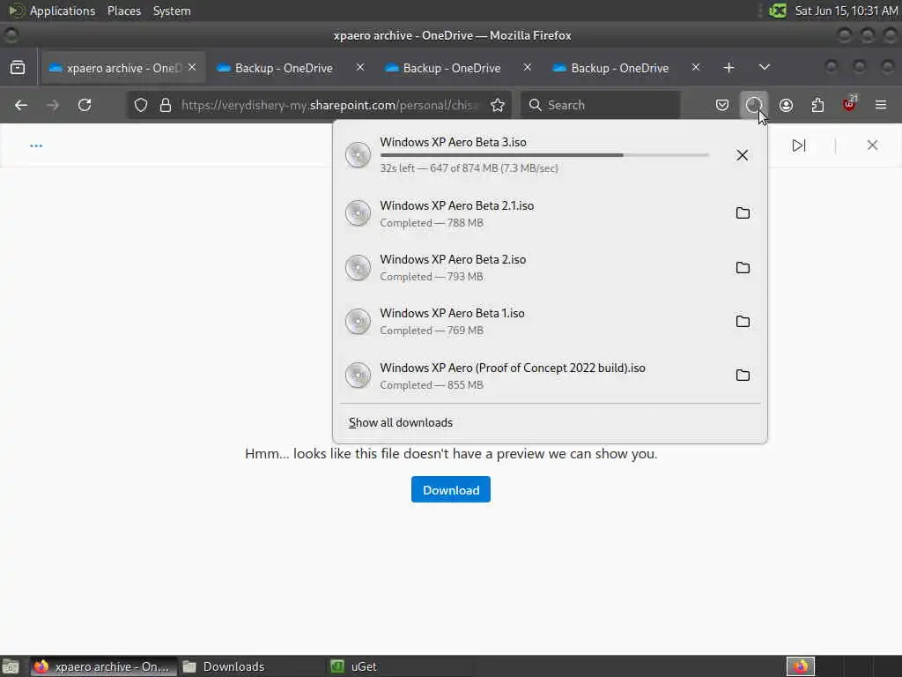Open the Firefox account icon
The image size is (902, 677).
coord(786,105)
